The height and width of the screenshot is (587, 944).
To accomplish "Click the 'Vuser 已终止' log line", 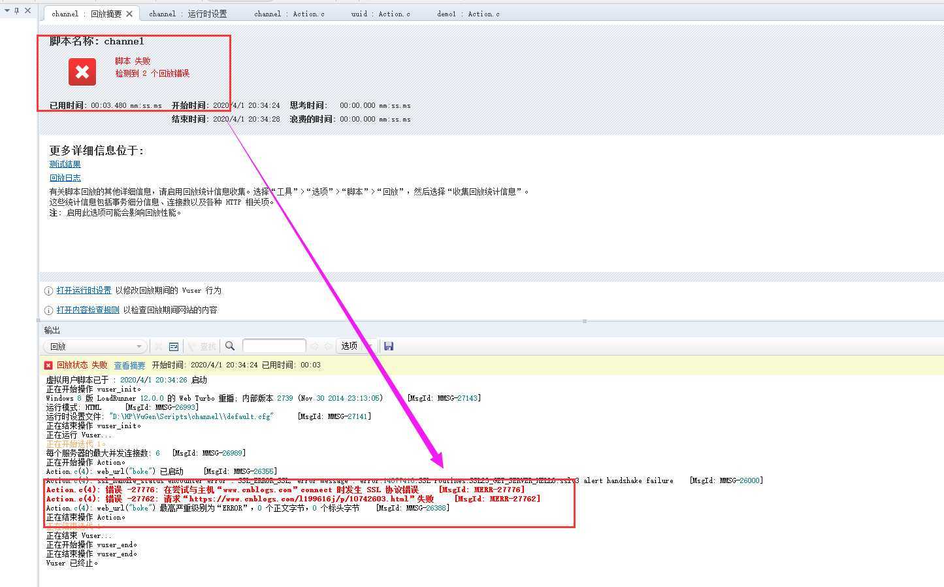I will coord(72,563).
